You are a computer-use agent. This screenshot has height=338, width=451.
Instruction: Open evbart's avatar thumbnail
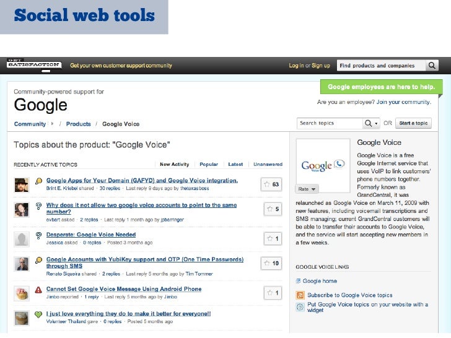[22, 210]
